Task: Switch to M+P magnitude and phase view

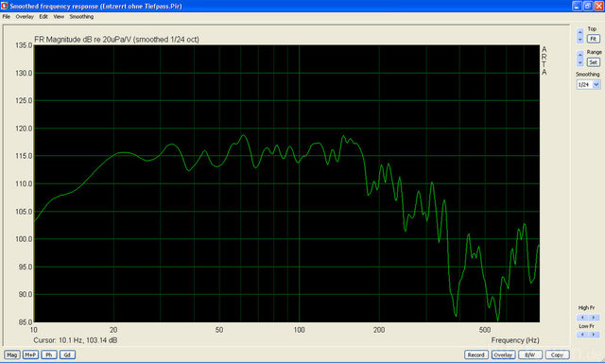Action: (30, 354)
